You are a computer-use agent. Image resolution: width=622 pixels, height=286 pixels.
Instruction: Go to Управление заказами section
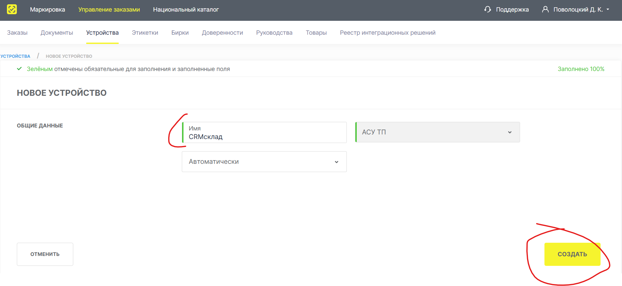[109, 10]
